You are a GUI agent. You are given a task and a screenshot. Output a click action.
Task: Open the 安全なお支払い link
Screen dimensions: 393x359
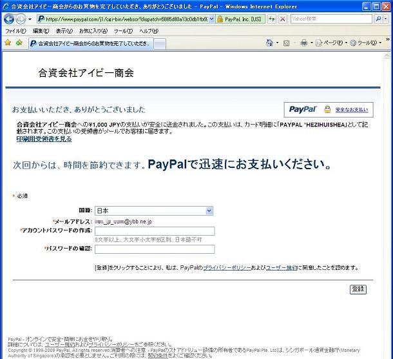tap(352, 110)
